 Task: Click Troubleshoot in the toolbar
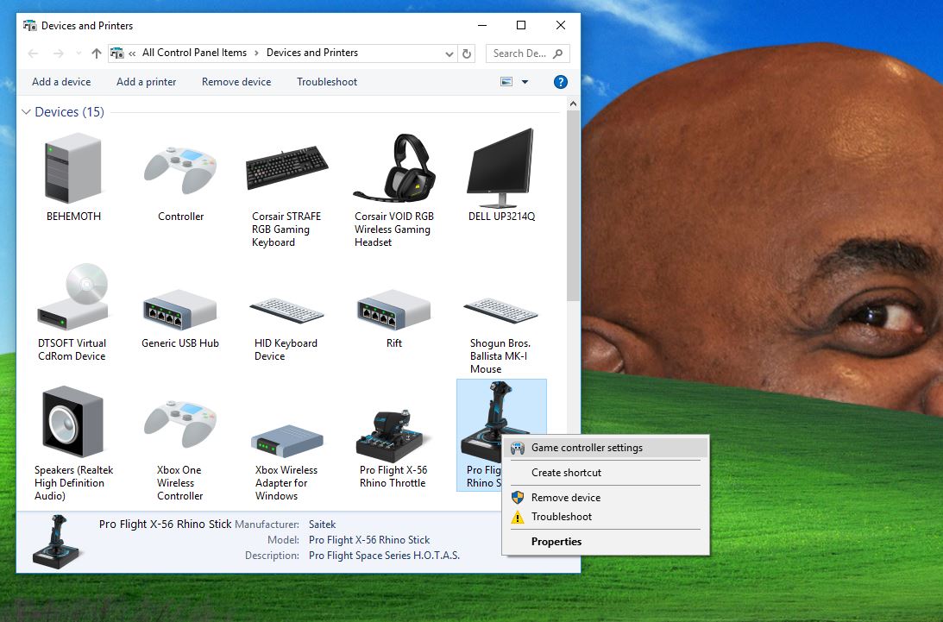click(327, 82)
